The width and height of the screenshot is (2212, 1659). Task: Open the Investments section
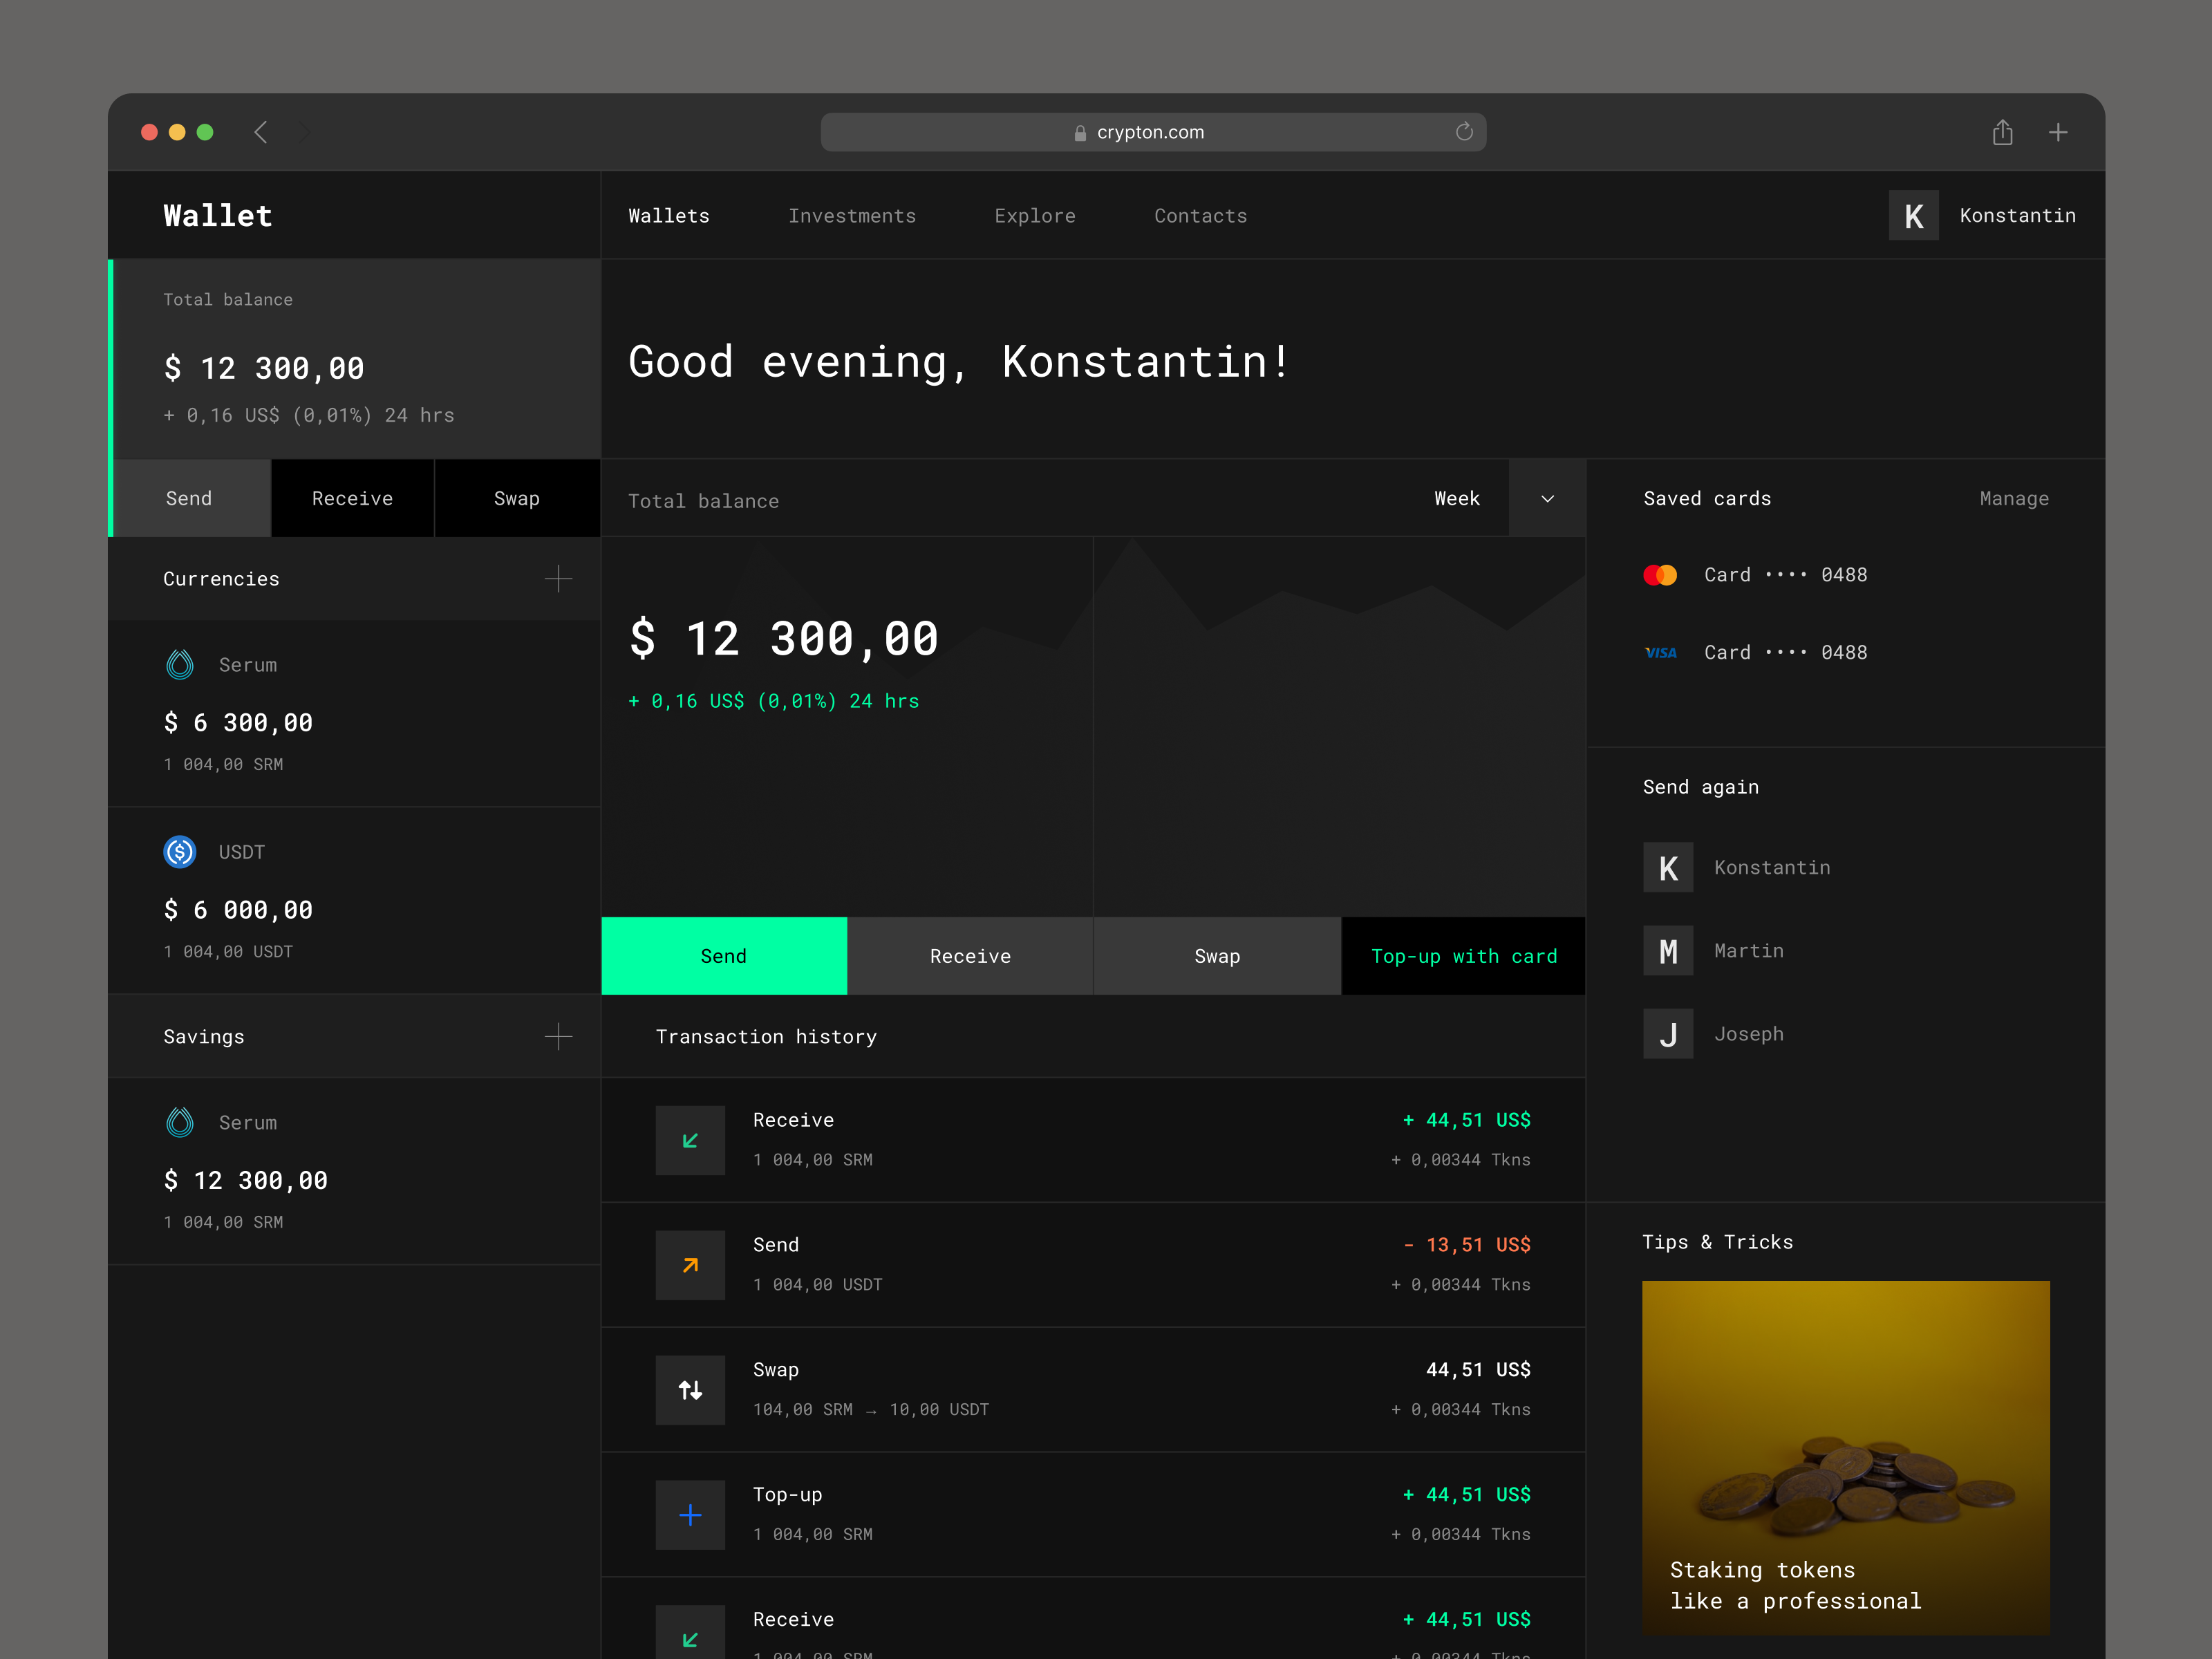click(x=852, y=215)
